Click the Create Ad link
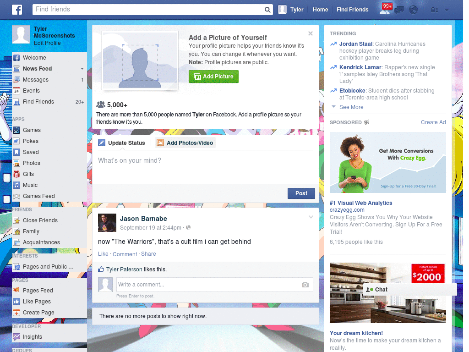This screenshot has width=469, height=352. (433, 122)
